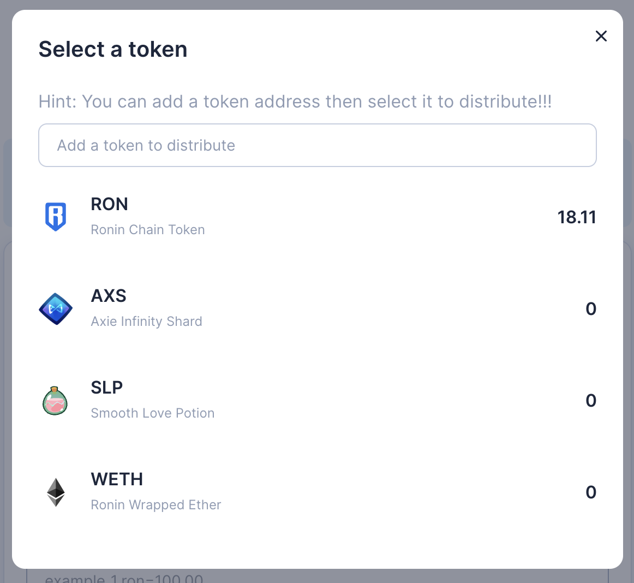Image resolution: width=634 pixels, height=583 pixels.
Task: Focus the Add a token to distribute field
Action: tap(318, 145)
